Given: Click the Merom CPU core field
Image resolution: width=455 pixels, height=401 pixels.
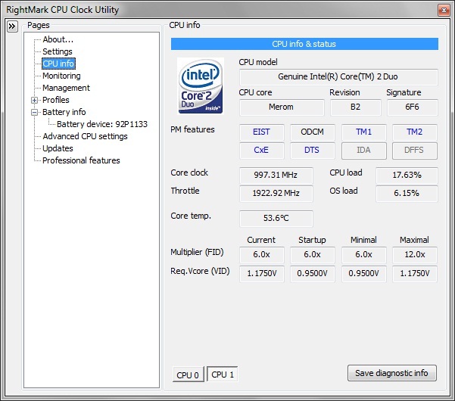Looking at the screenshot, I should [282, 107].
